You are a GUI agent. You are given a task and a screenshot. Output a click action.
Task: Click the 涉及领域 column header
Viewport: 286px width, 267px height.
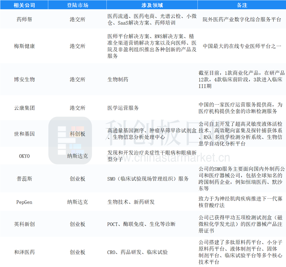(151, 5)
